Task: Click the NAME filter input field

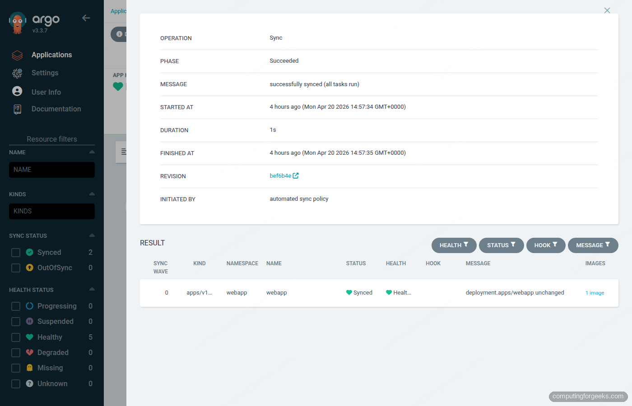Action: coord(52,170)
